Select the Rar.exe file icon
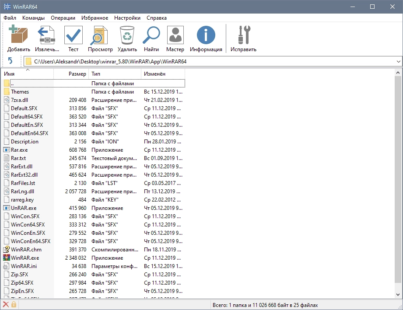This screenshot has height=310, width=403. coord(7,150)
